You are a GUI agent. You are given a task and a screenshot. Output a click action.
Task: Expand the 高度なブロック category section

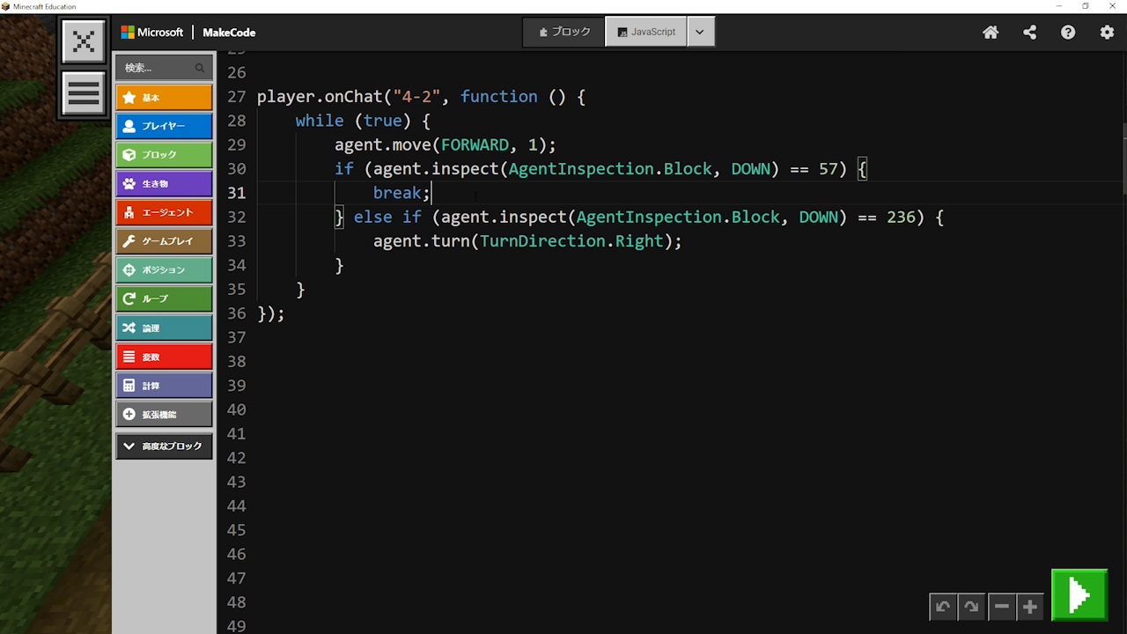(164, 446)
